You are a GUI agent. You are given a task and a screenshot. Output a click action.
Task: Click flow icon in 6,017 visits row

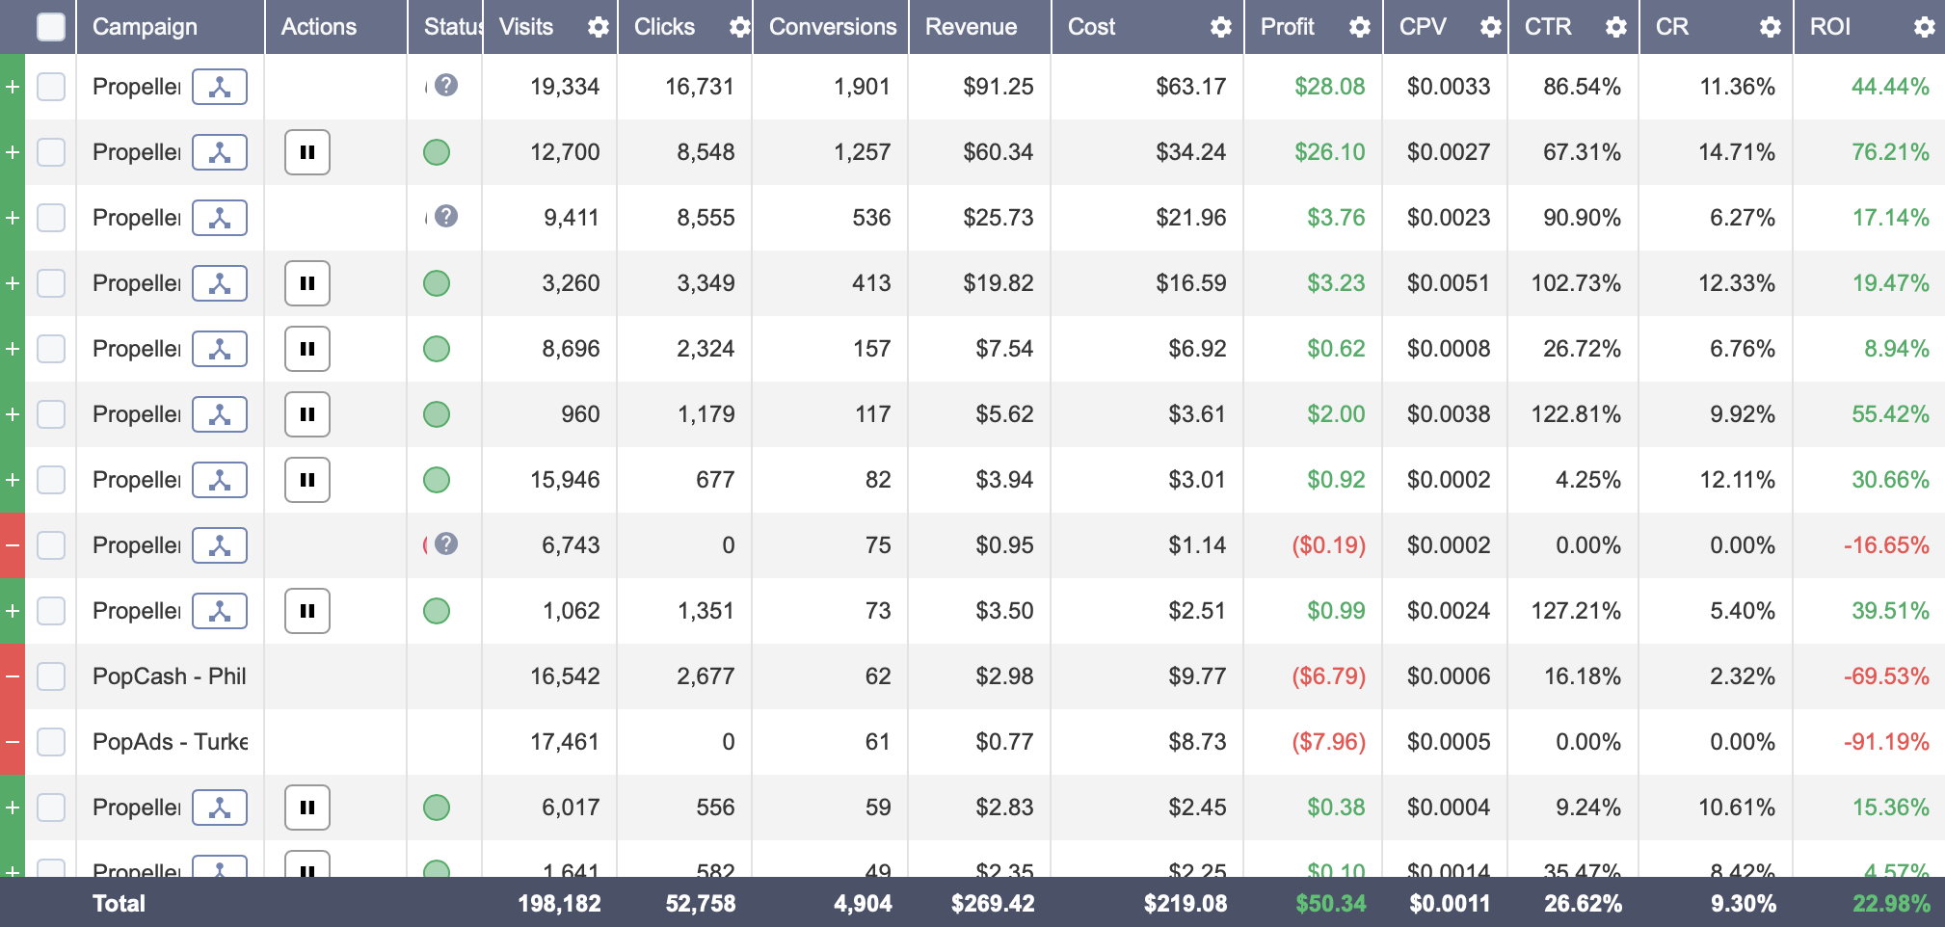click(x=220, y=808)
